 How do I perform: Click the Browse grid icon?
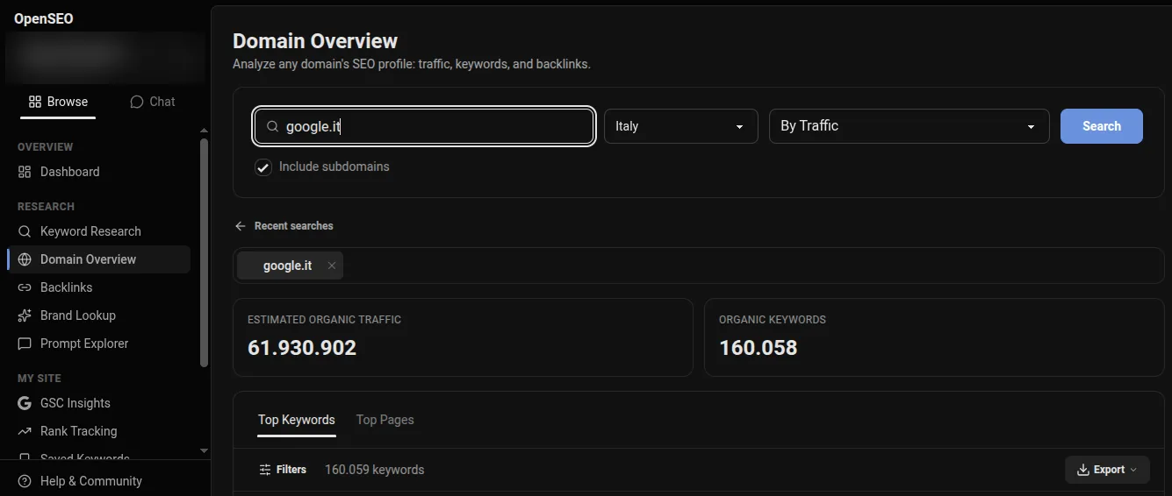35,102
